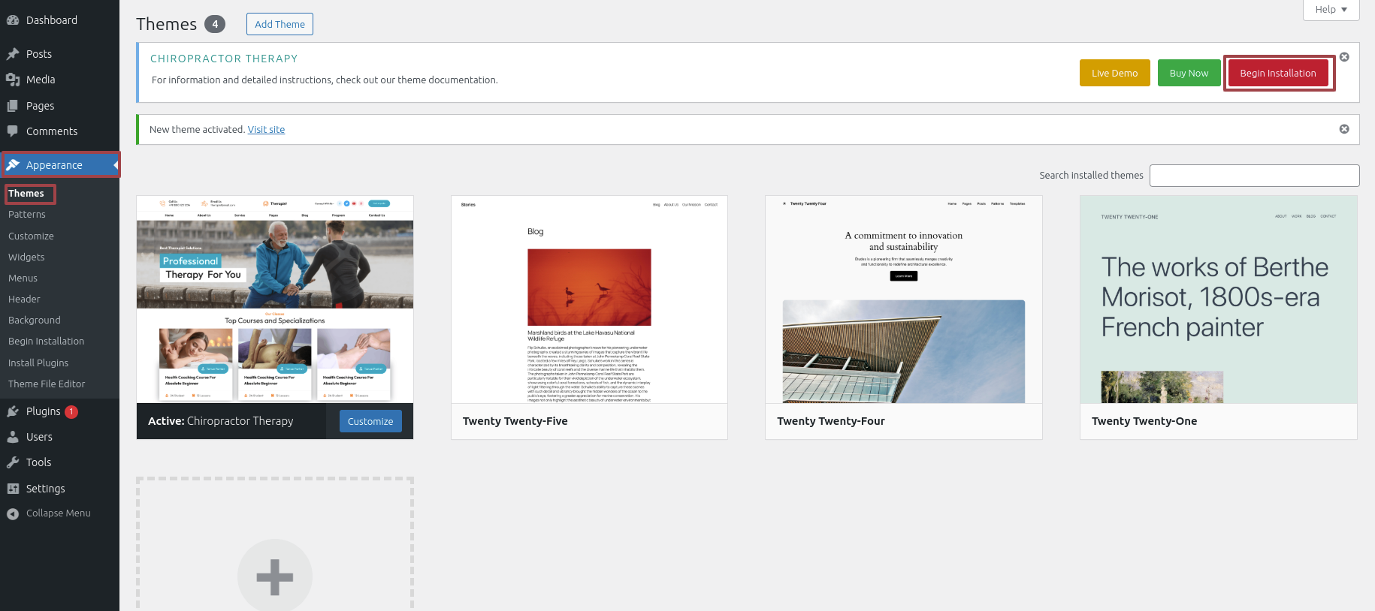
Task: Open the Appearance menu
Action: point(59,165)
